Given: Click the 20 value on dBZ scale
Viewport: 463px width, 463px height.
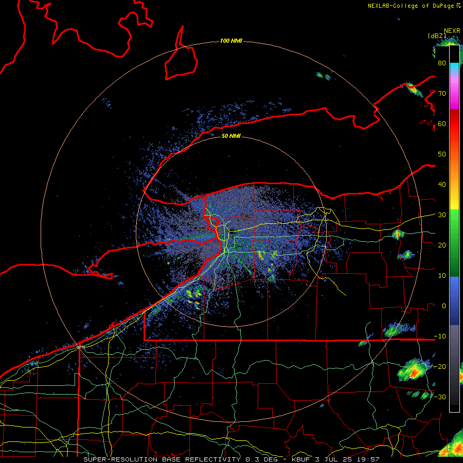Looking at the screenshot, I should click(x=442, y=245).
